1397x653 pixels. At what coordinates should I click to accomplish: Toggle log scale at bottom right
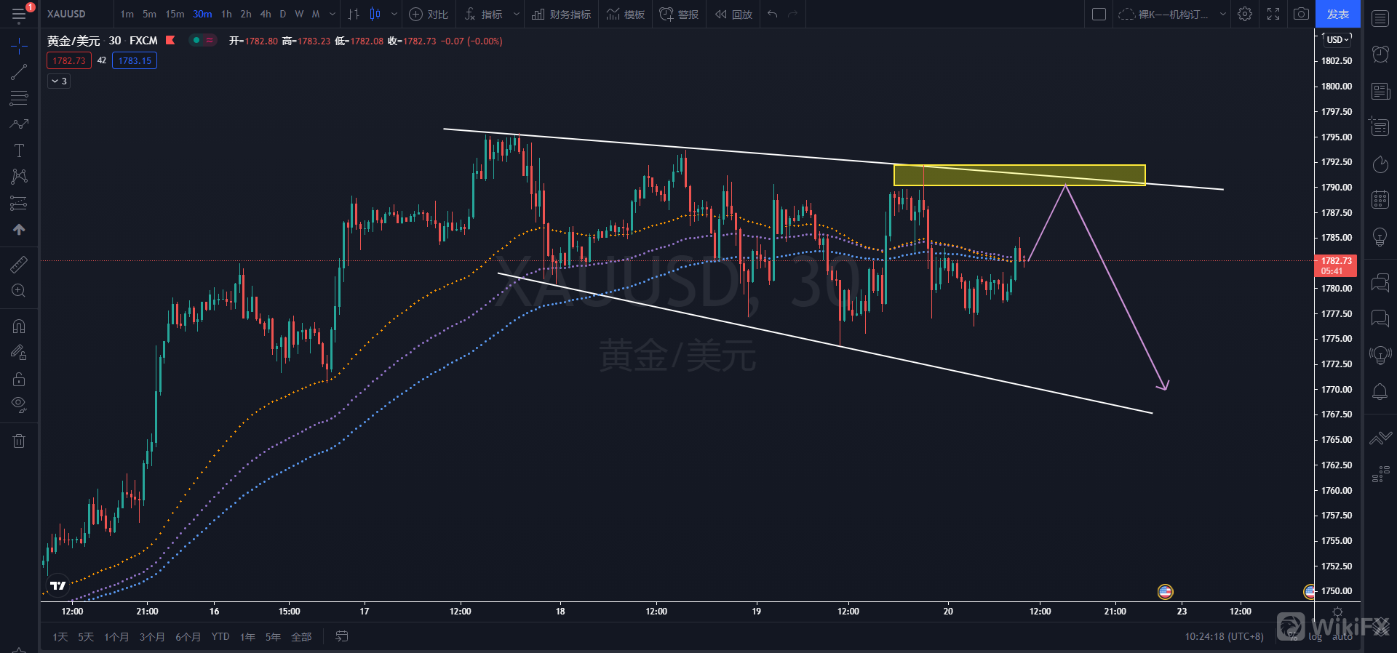(1315, 637)
